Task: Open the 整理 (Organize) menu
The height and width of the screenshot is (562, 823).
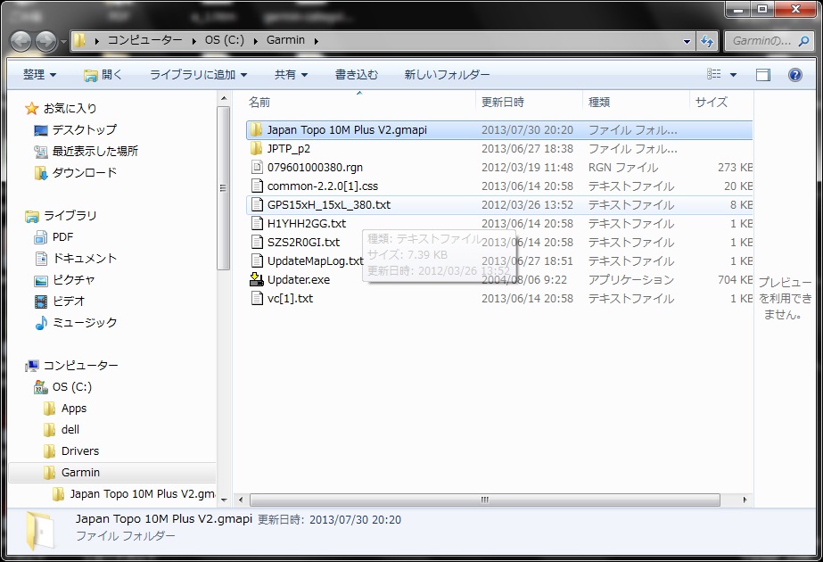Action: click(x=39, y=75)
